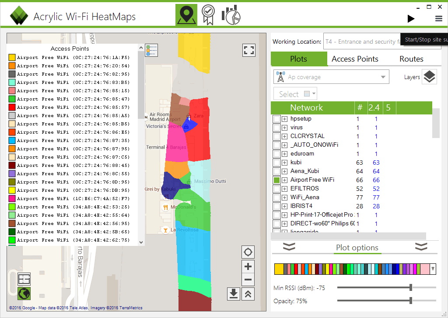Select legend entry ending 1C:E6:C7:4A:52:F7
448x318 pixels.
69,198
